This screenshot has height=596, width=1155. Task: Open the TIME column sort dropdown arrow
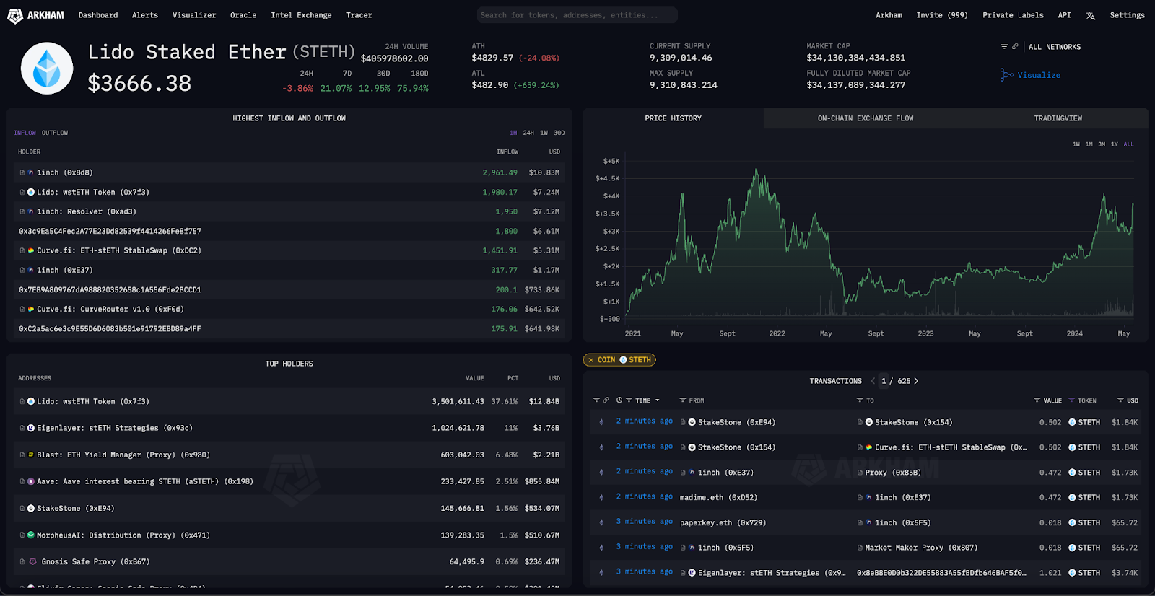click(x=658, y=400)
